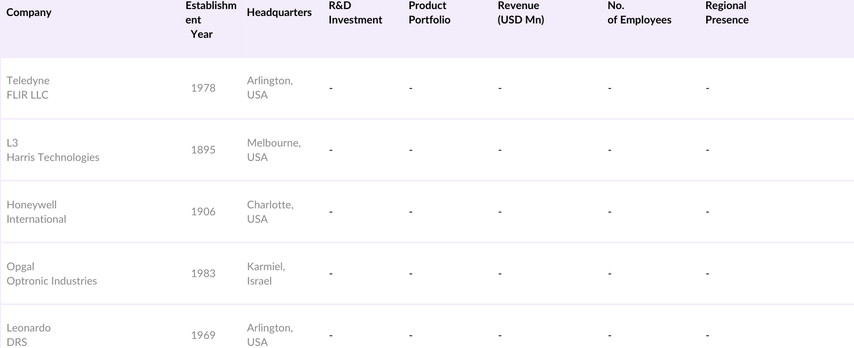
Task: Select the 1983 establishment year cell
Action: tap(203, 273)
